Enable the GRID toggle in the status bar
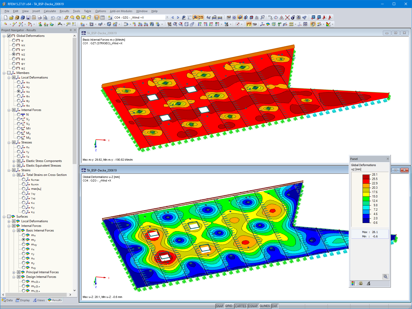Screen dimensions: 412x309 pyautogui.click(x=229, y=306)
